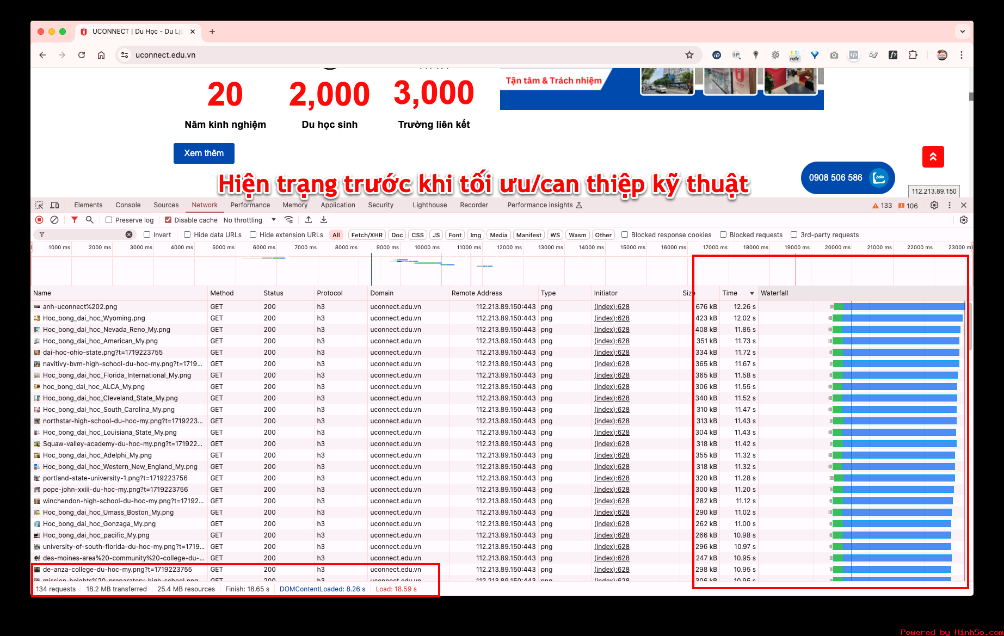Enable the Invert filter checkbox

coord(147,234)
